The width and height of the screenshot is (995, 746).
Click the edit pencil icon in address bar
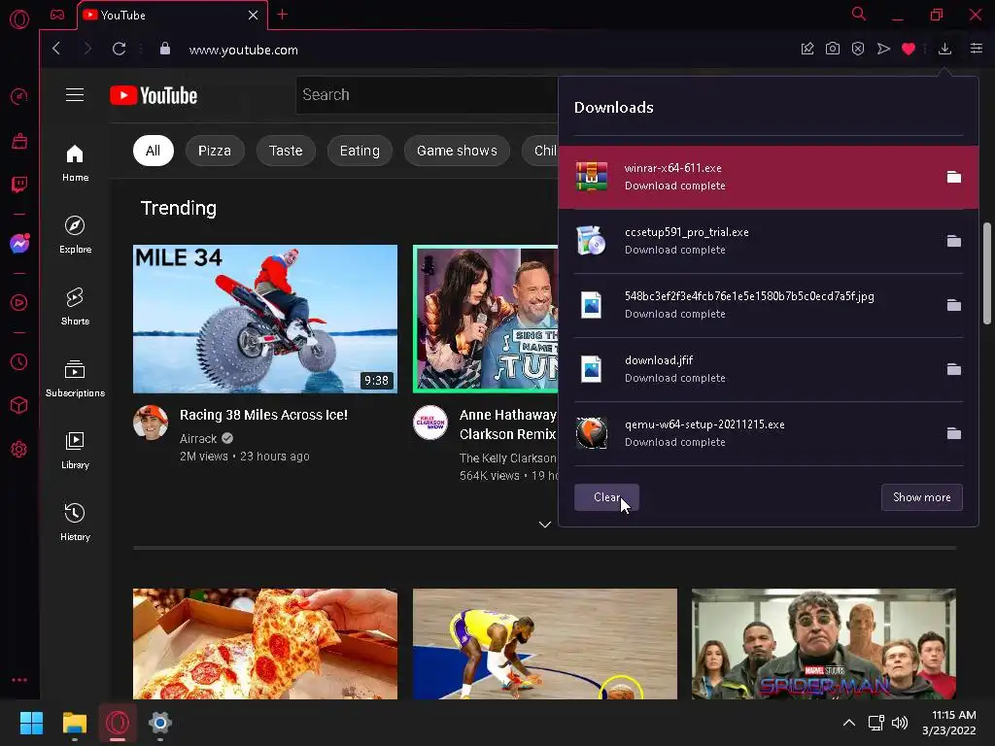pos(807,49)
